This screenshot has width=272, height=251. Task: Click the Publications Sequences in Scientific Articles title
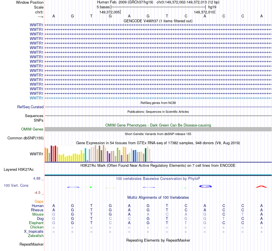pyautogui.click(x=158, y=112)
